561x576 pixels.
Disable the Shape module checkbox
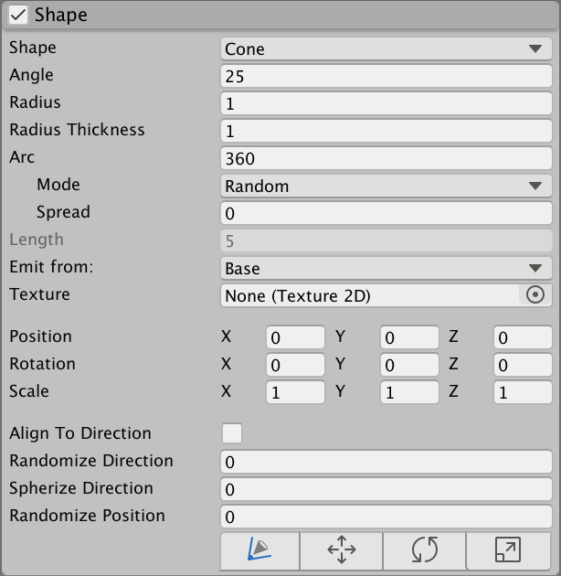coord(18,15)
